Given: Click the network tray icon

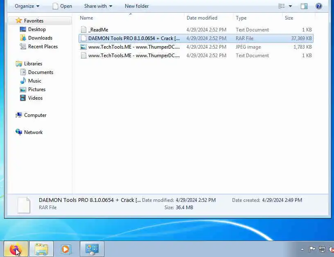Looking at the screenshot, I should click(x=322, y=249).
